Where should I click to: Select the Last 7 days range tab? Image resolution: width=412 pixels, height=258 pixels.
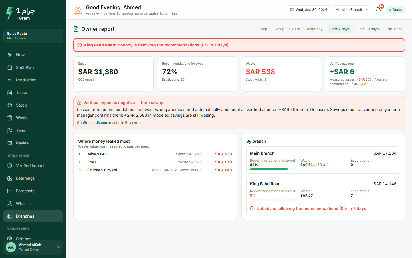point(340,29)
